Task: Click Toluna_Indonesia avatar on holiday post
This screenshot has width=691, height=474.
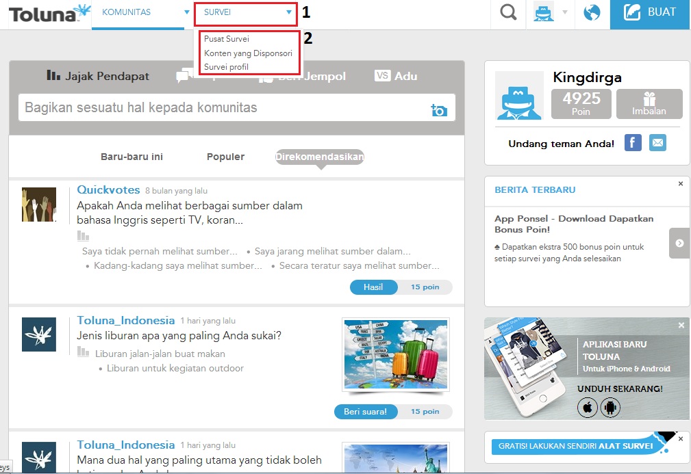Action: pos(39,334)
